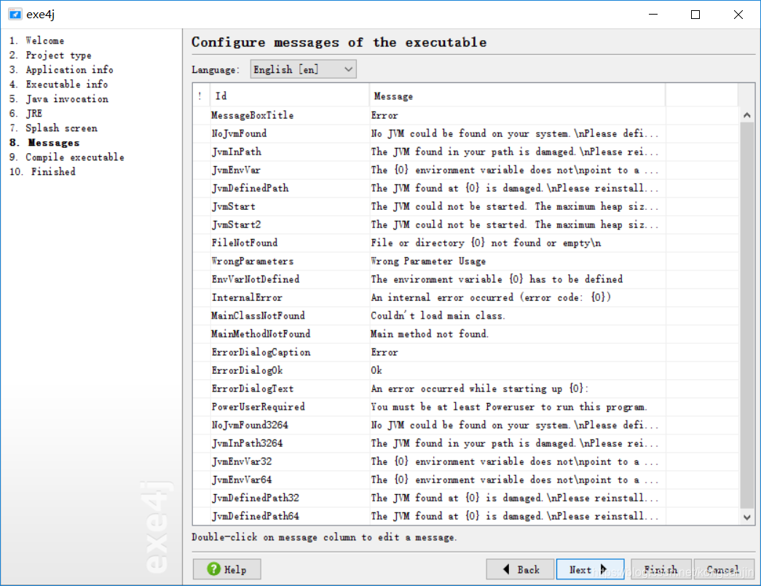Jump to step 9 Compile executable
Image resolution: width=761 pixels, height=586 pixels.
point(66,157)
